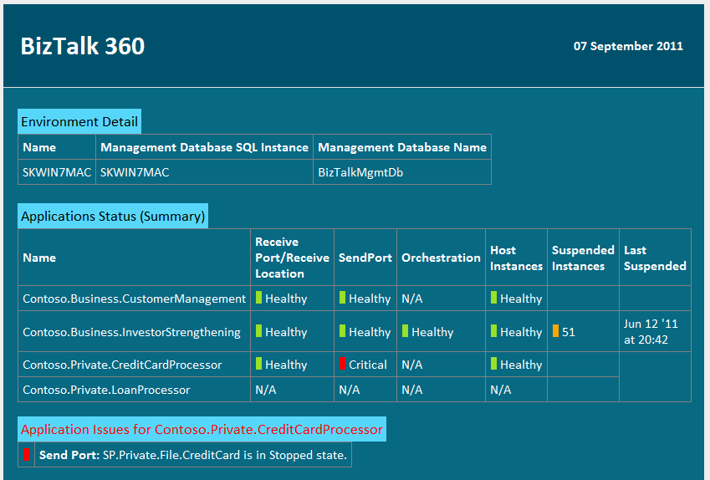This screenshot has width=710, height=480.
Task: Select the Applications Status (Summary) header
Action: point(113,216)
